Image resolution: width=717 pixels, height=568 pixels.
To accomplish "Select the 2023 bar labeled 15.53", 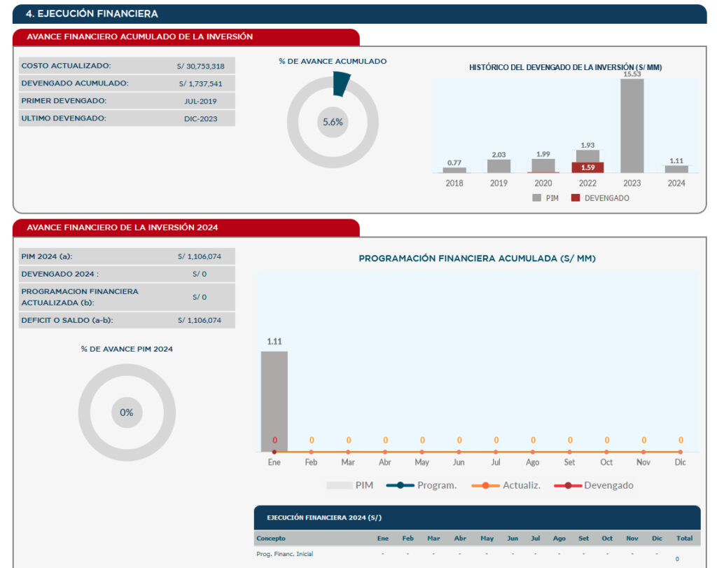I will click(x=632, y=126).
